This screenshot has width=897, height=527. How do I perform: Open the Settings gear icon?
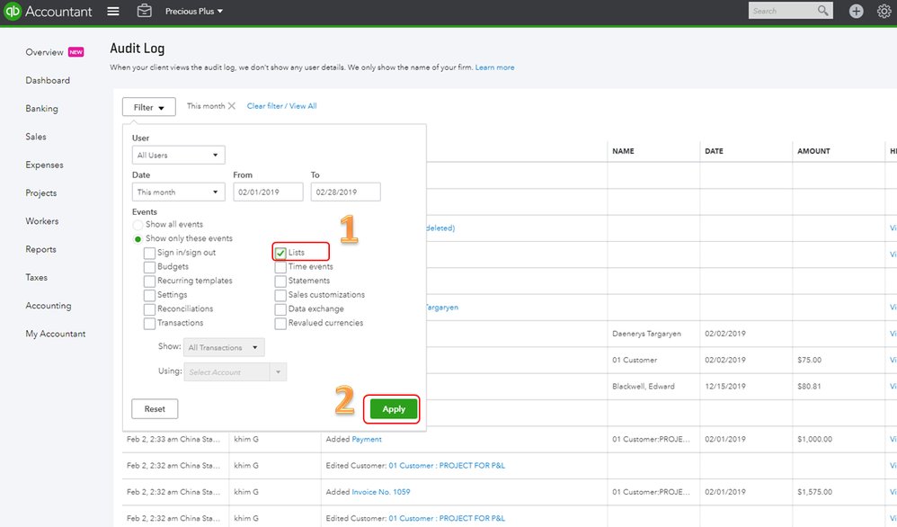coord(884,11)
